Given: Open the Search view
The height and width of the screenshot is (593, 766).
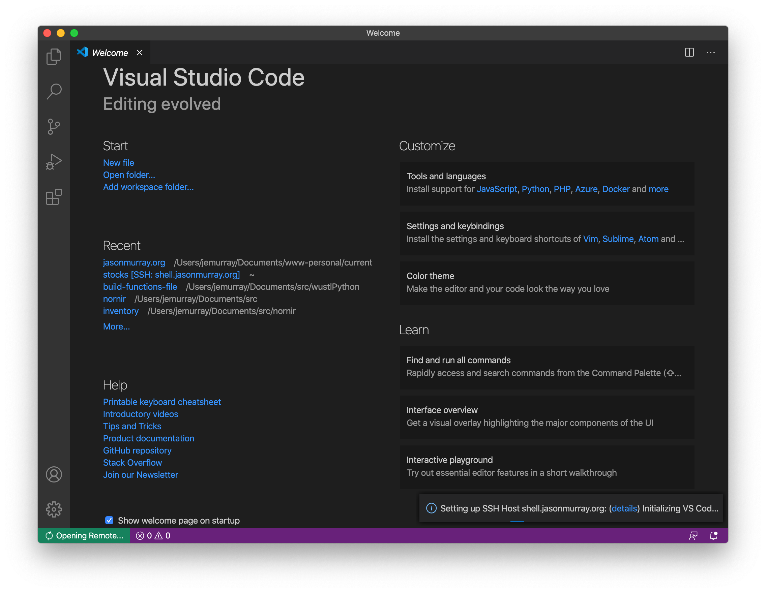Looking at the screenshot, I should click(x=54, y=91).
